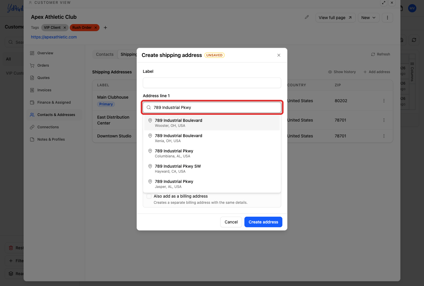
Task: Refresh the addresses list
Action: (x=380, y=54)
